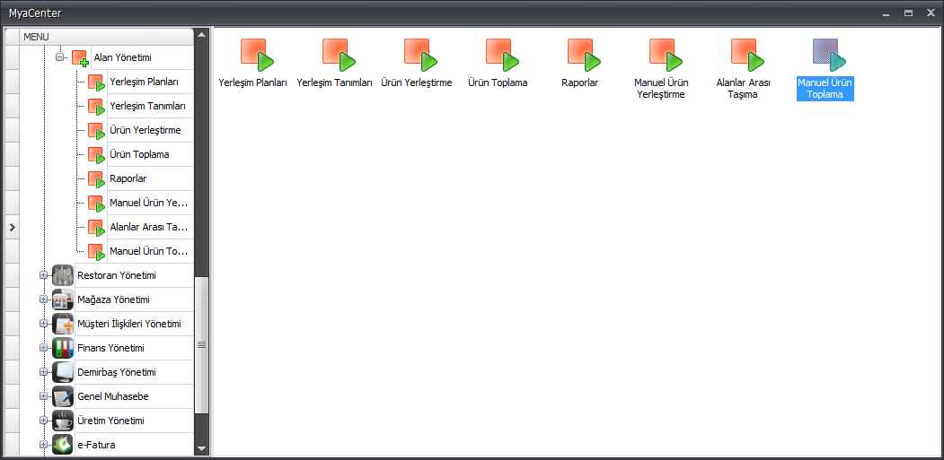Select Mağaza Yönetimi in the menu tree

113,299
